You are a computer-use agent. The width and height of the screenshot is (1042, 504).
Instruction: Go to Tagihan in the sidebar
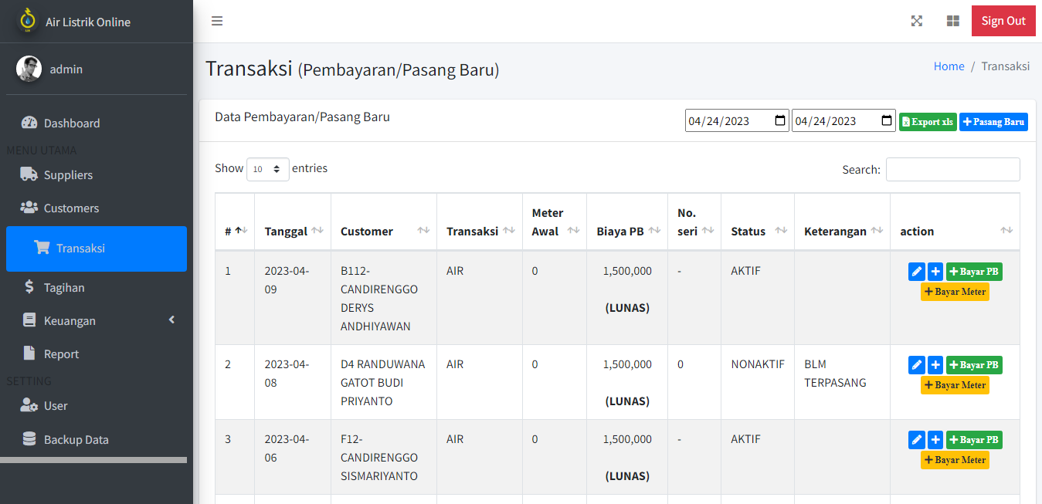tap(64, 287)
